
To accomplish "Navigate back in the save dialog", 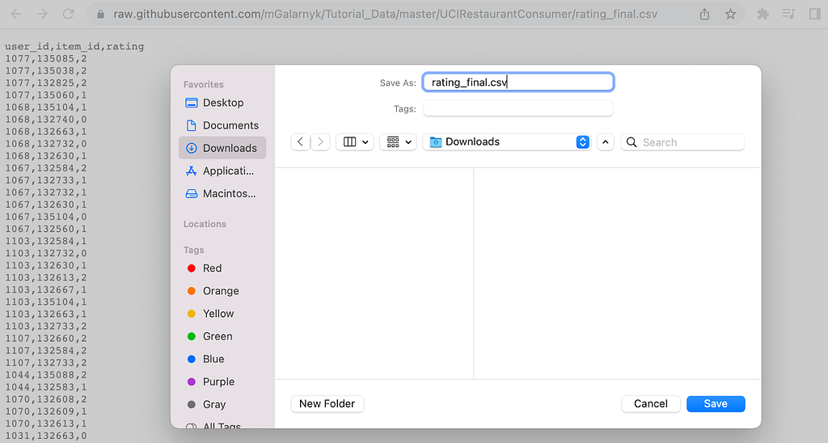I will 301,142.
